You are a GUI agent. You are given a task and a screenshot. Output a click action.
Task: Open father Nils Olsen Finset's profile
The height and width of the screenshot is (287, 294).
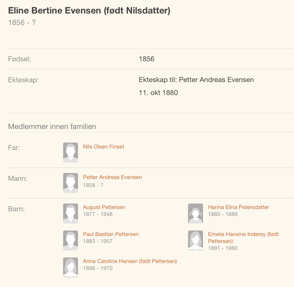(x=103, y=147)
